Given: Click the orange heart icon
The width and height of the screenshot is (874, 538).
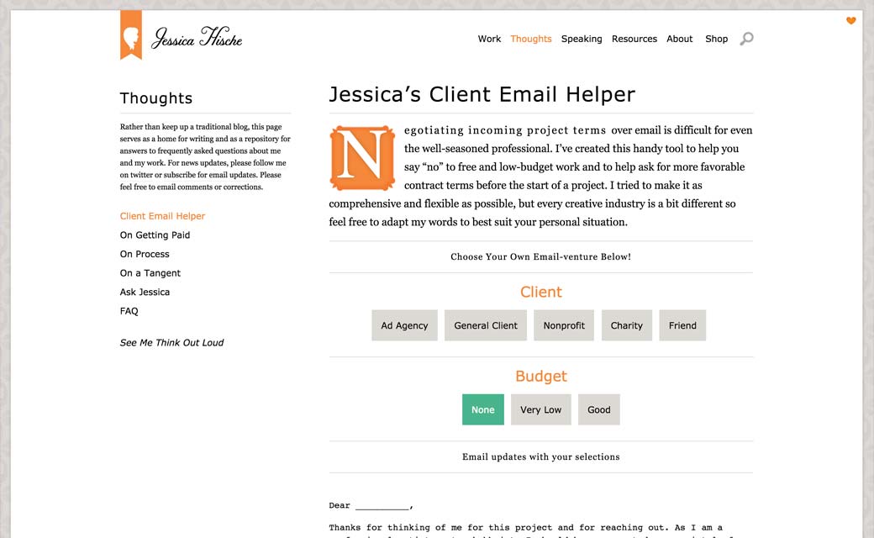Looking at the screenshot, I should [850, 21].
